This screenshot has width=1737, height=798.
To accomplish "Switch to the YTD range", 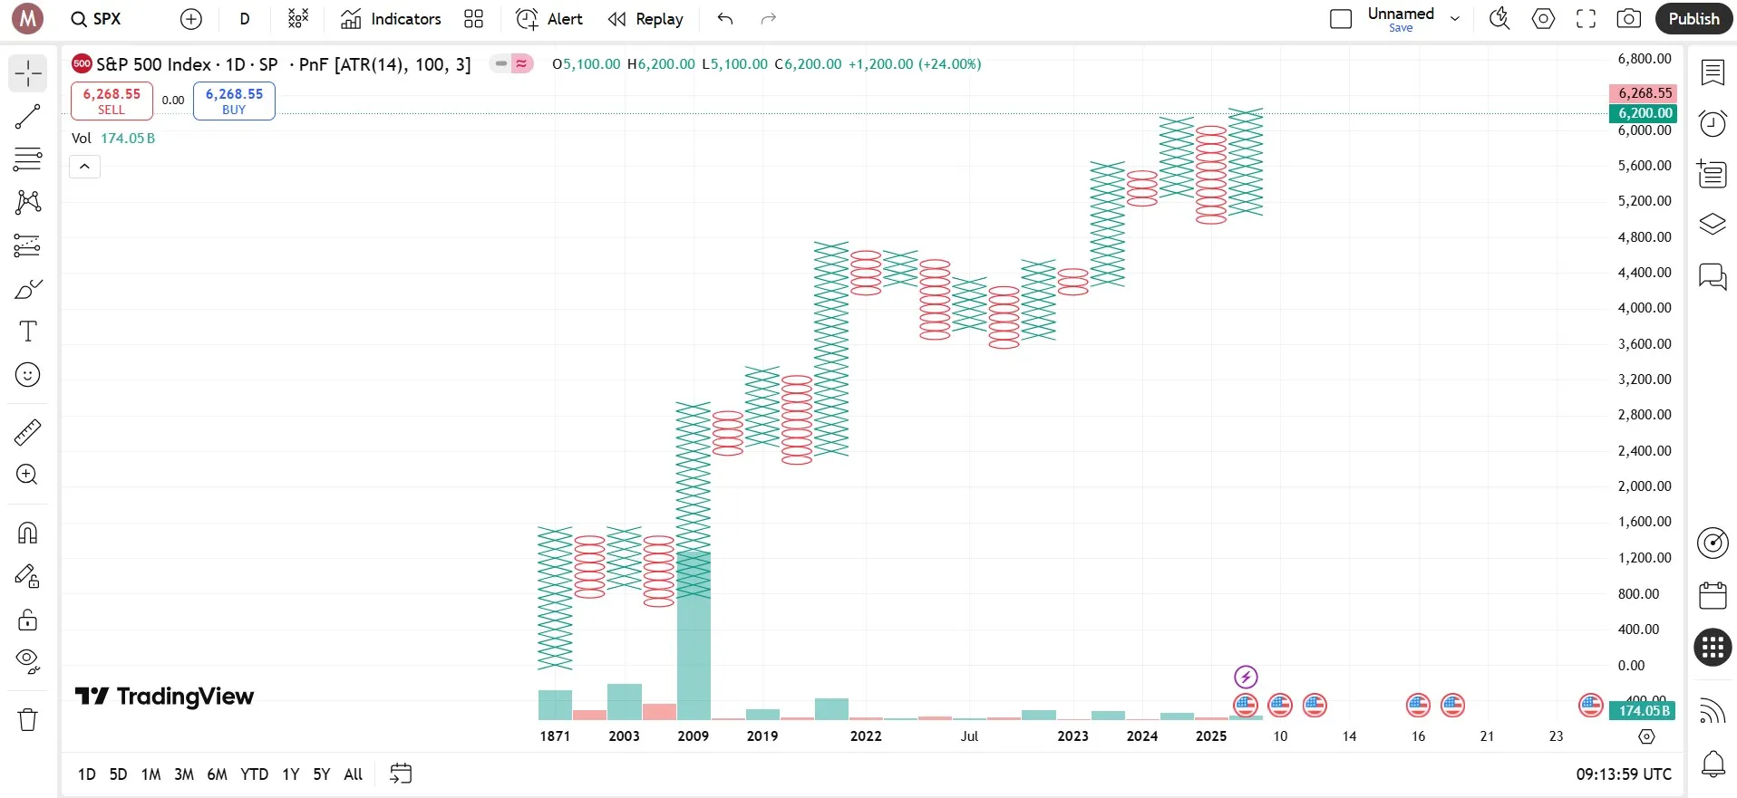I will [254, 774].
